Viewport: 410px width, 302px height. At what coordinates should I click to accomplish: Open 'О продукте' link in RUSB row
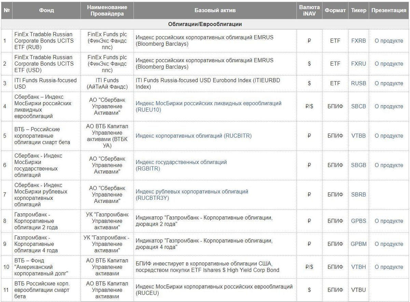[389, 83]
